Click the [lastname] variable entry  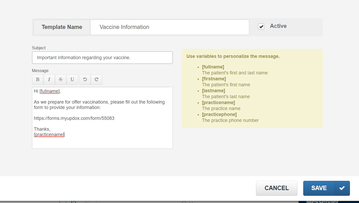[214, 91]
